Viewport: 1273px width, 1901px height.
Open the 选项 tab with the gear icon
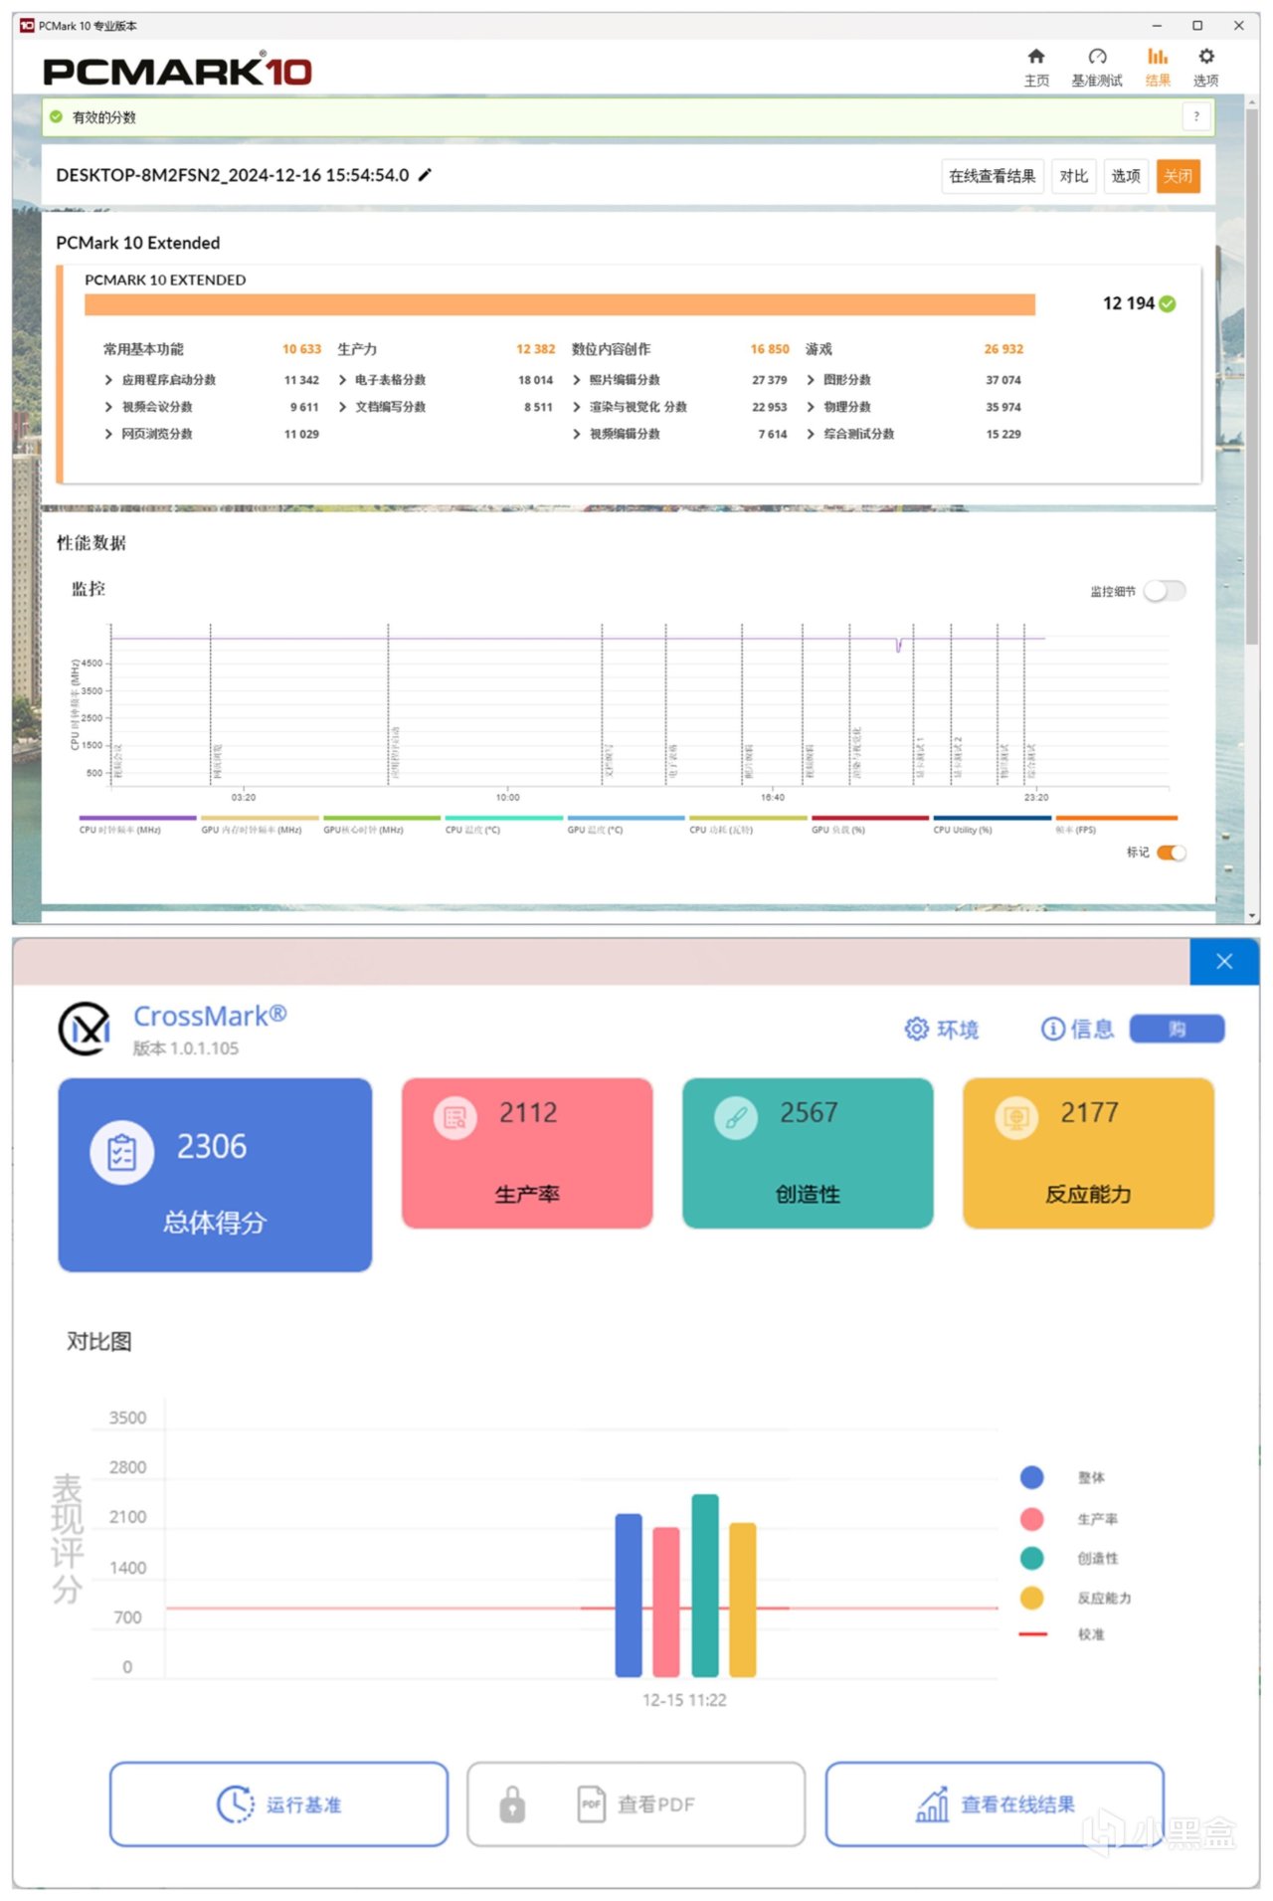click(1206, 67)
